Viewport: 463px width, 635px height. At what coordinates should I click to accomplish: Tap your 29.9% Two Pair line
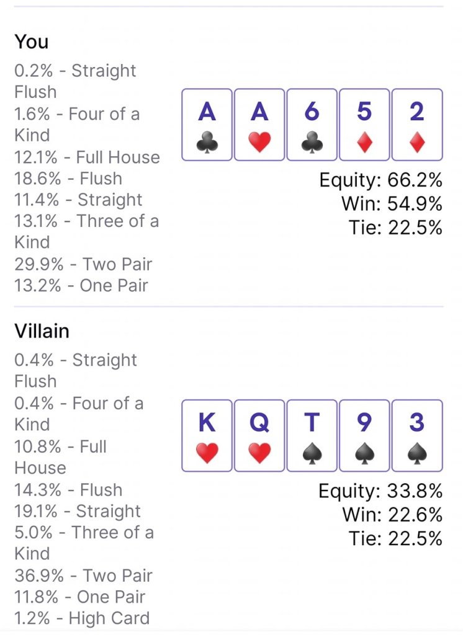tap(83, 264)
